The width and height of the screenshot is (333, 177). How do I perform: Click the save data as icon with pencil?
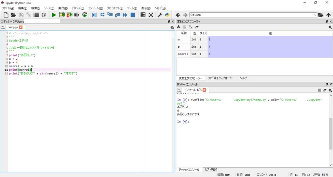191,27
